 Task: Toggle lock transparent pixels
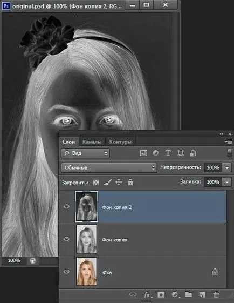coord(96,182)
